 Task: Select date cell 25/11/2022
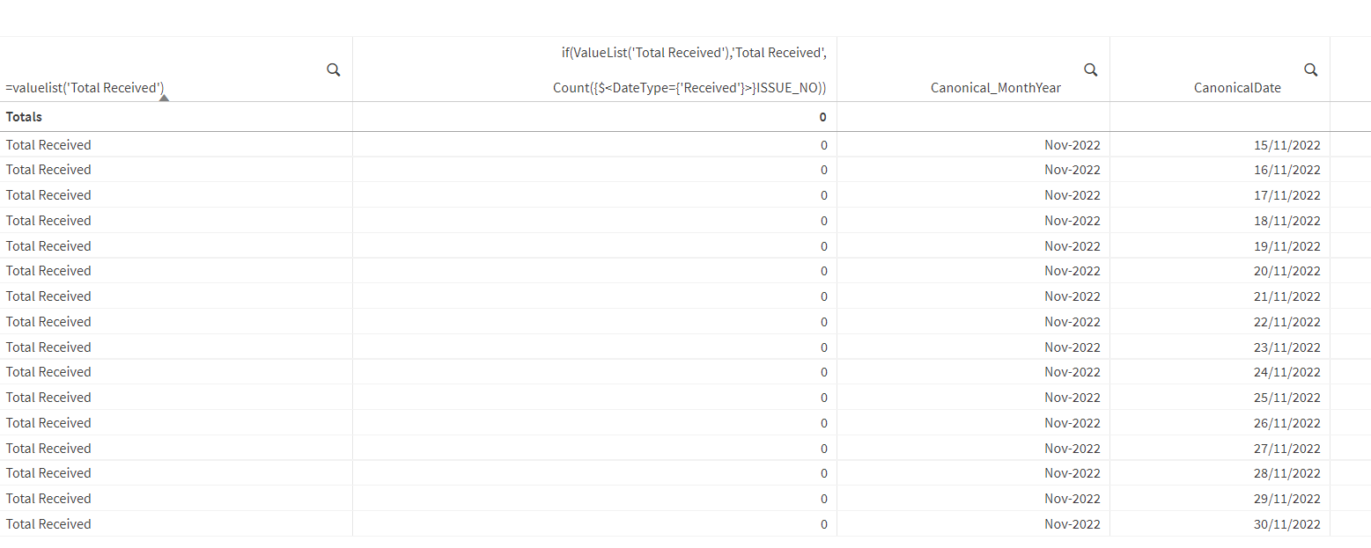[1286, 398]
